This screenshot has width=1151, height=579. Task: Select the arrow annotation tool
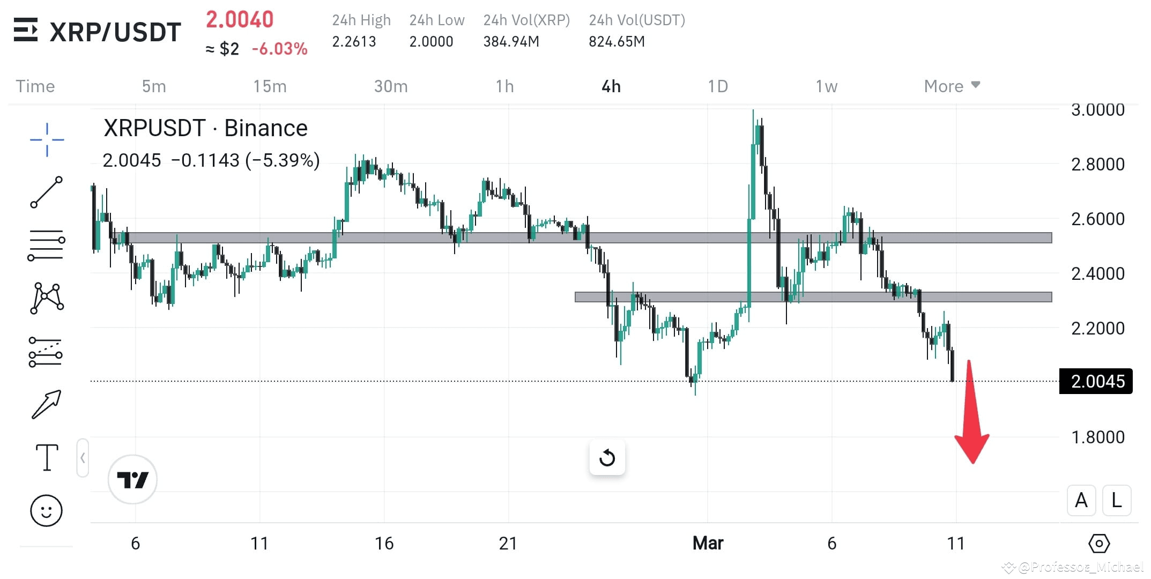click(x=47, y=404)
